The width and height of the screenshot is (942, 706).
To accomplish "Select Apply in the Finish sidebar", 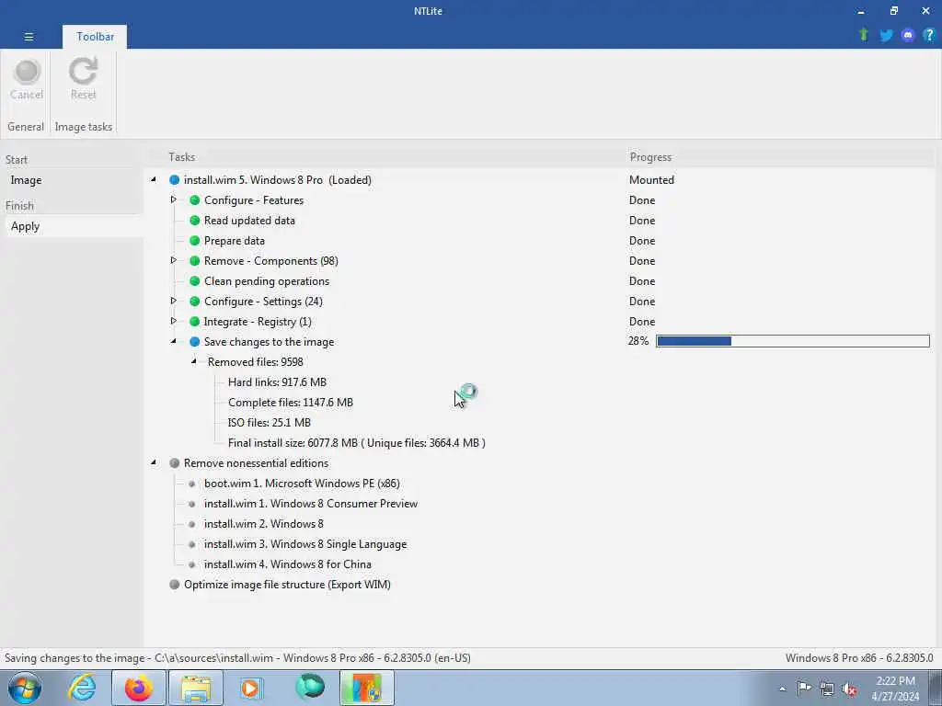I will tap(25, 226).
